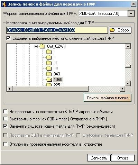Image resolution: width=138 pixels, height=165 pixels.
Task: Open the file format dropdown arrow
Action: tap(131, 13)
